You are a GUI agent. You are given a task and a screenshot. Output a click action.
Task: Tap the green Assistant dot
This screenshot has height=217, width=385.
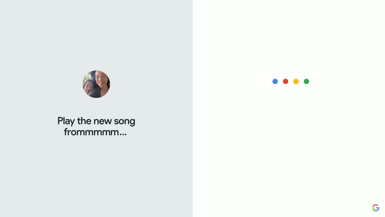coord(306,81)
